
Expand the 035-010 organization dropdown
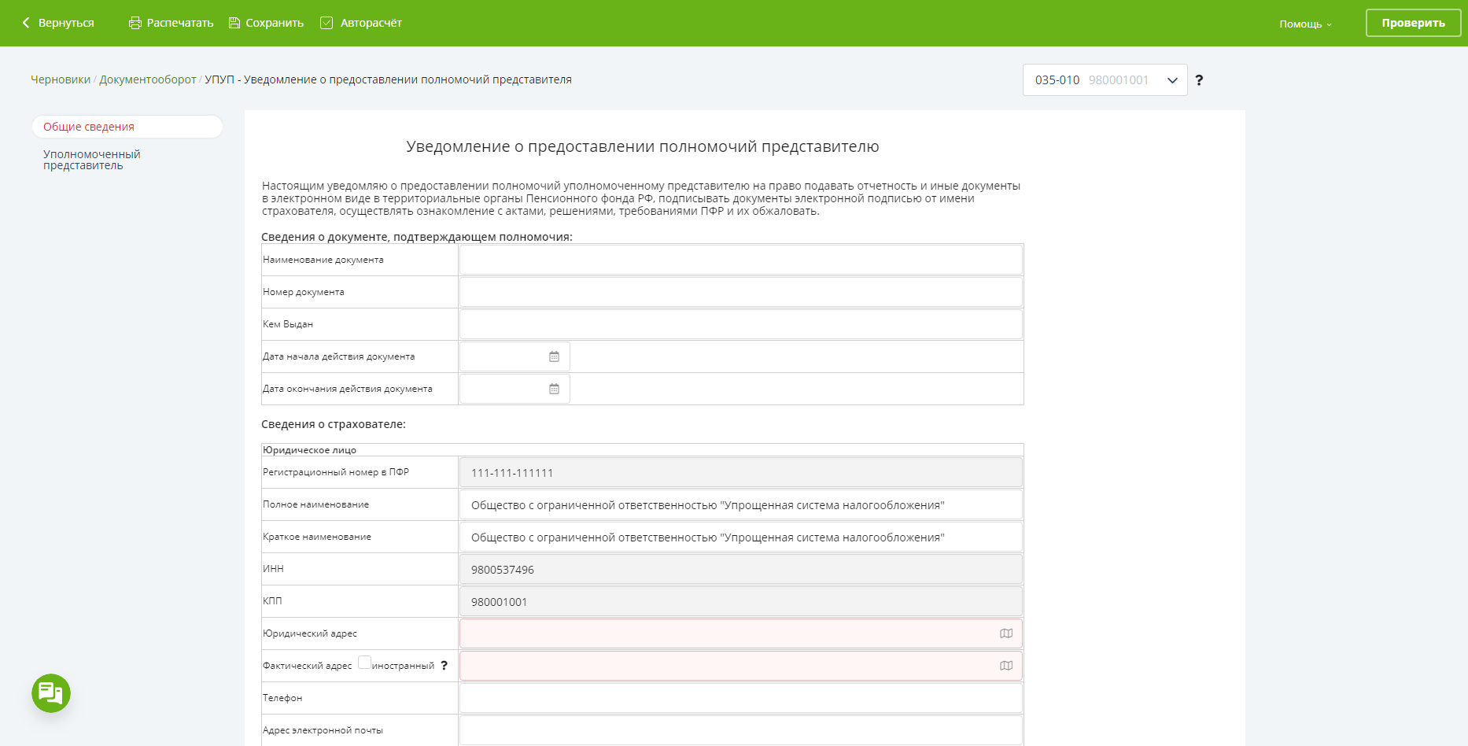point(1171,80)
